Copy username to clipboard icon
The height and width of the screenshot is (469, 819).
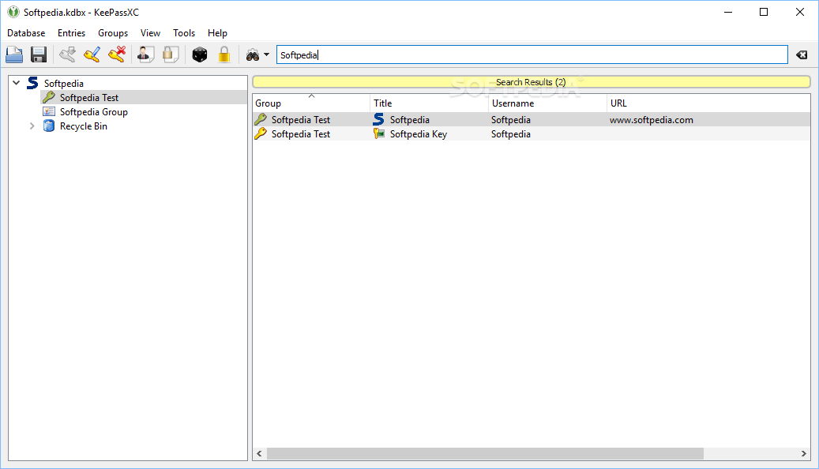(x=145, y=54)
